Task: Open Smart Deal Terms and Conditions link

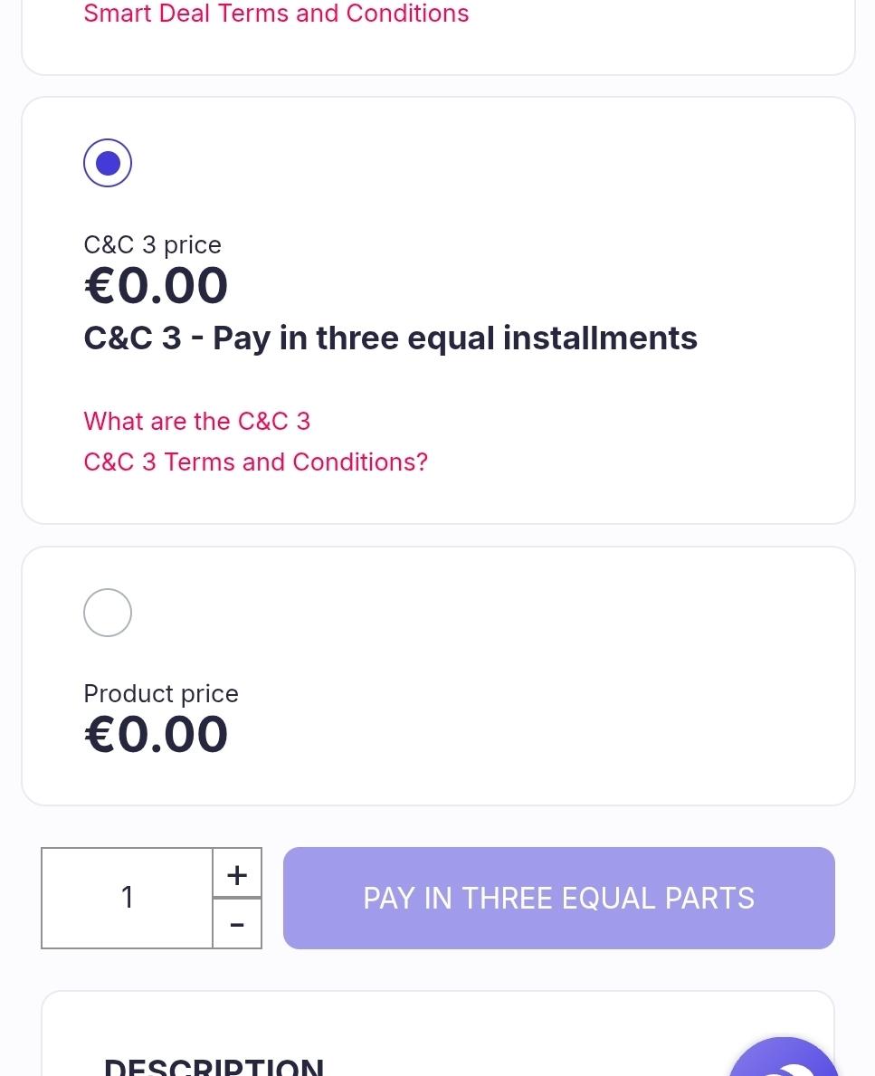Action: coord(276,14)
